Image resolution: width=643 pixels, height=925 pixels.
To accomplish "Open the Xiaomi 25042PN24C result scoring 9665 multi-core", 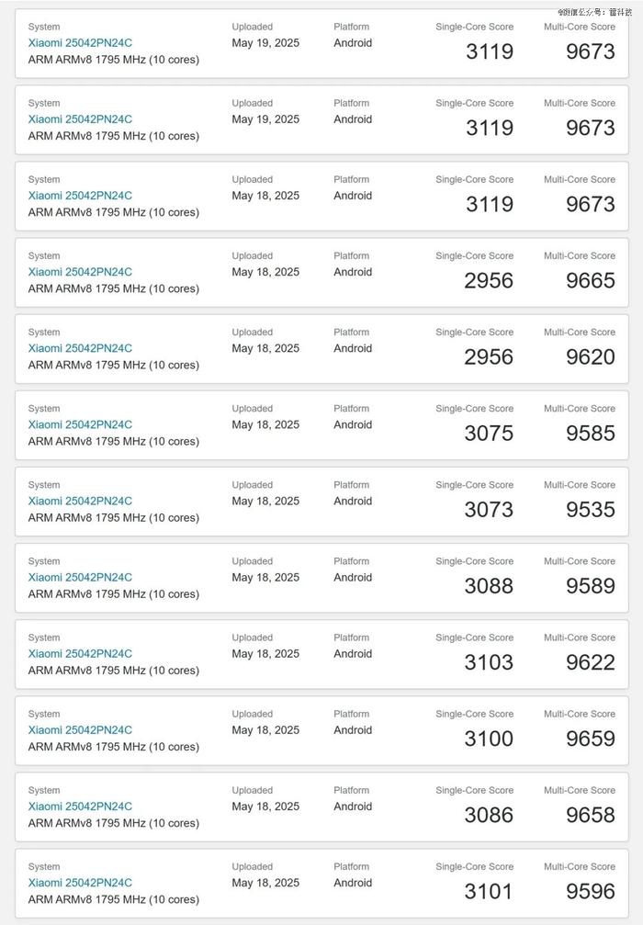I will click(80, 272).
